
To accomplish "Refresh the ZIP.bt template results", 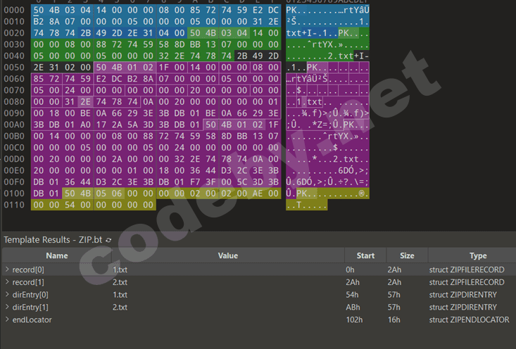I will pos(108,240).
